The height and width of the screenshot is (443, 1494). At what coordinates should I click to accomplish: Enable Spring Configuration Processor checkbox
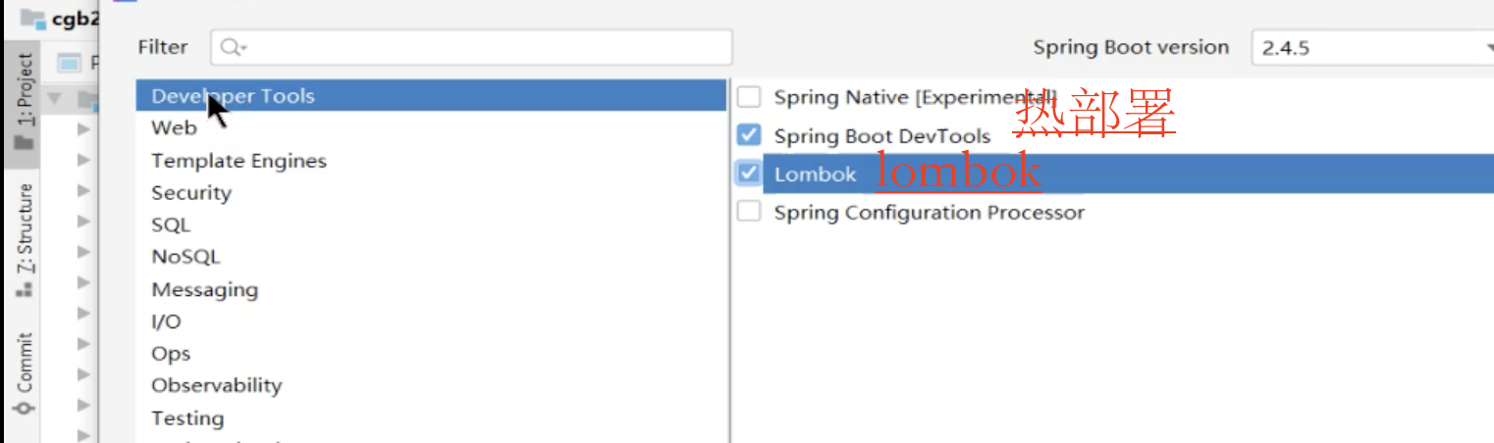[x=749, y=212]
